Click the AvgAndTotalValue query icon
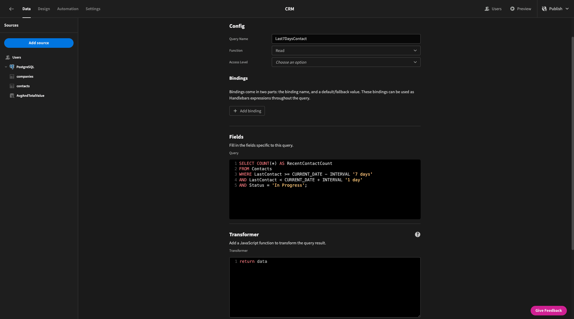The image size is (574, 319). (x=12, y=96)
